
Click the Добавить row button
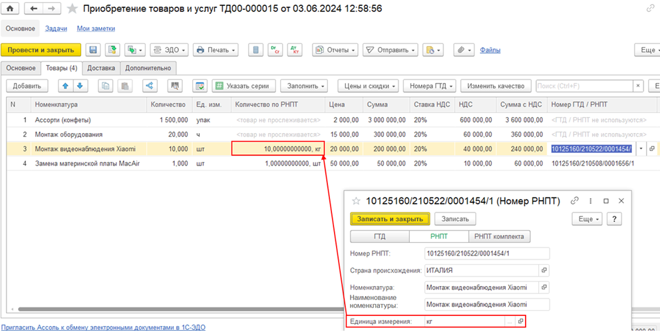27,86
